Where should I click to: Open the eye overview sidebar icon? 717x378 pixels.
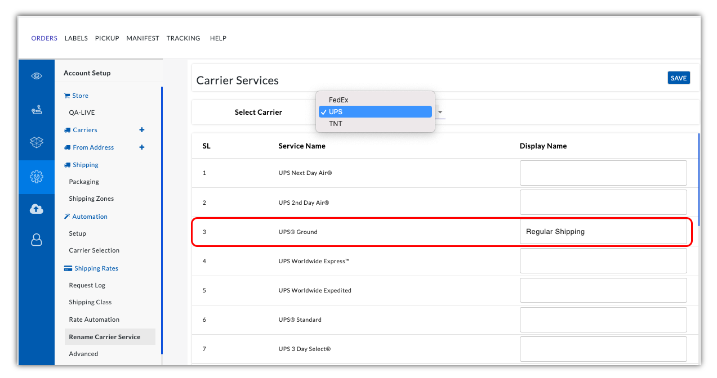[x=37, y=76]
